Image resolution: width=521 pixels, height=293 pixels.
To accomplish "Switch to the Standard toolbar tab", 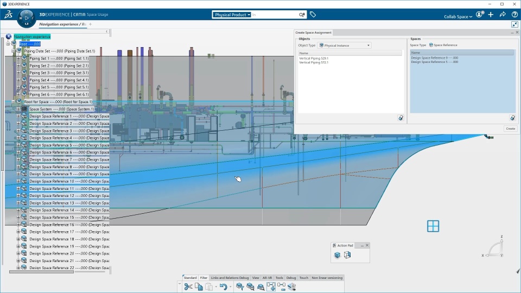I will 190,278.
